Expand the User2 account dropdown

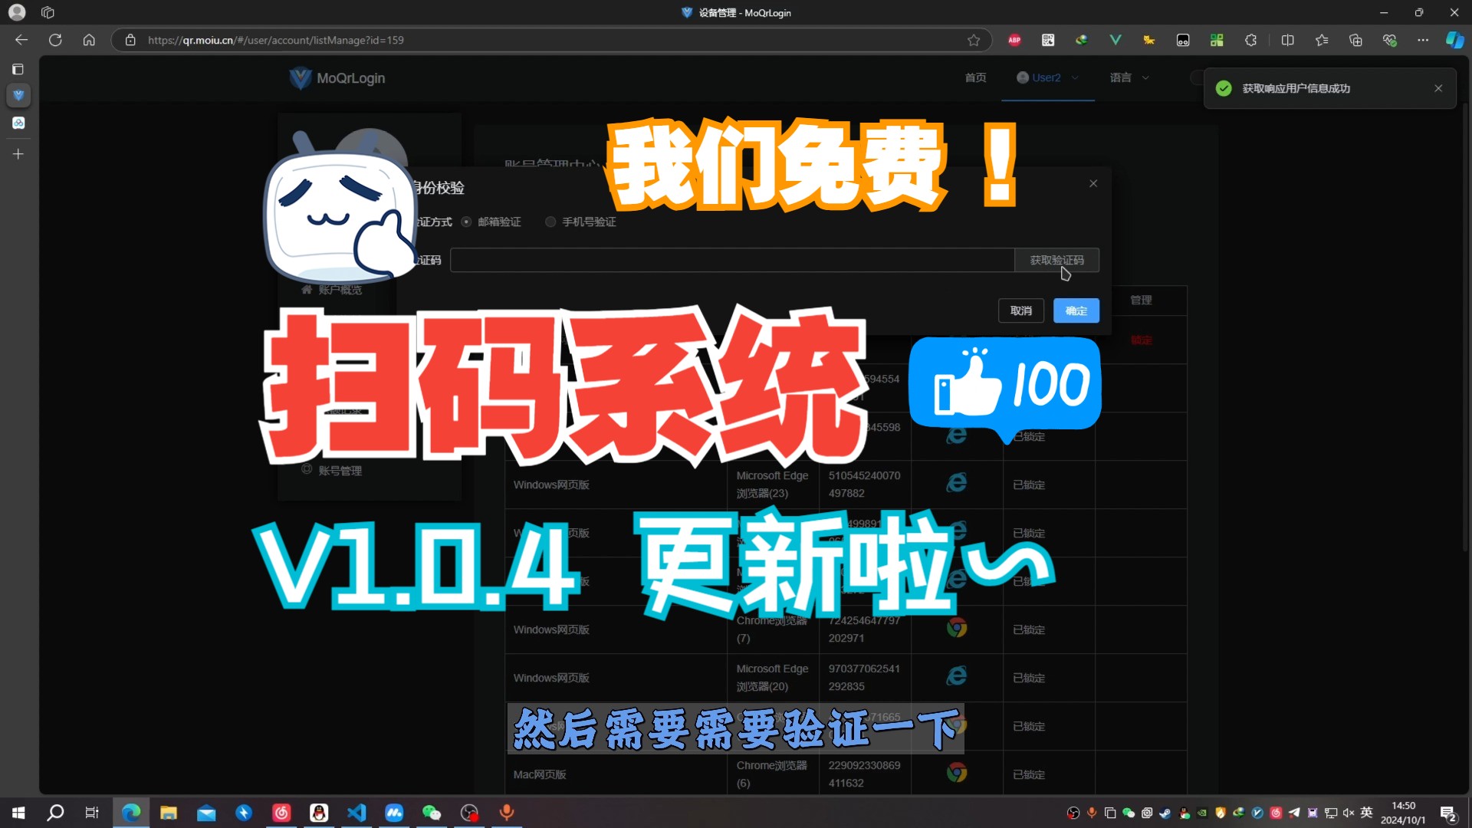(x=1047, y=77)
